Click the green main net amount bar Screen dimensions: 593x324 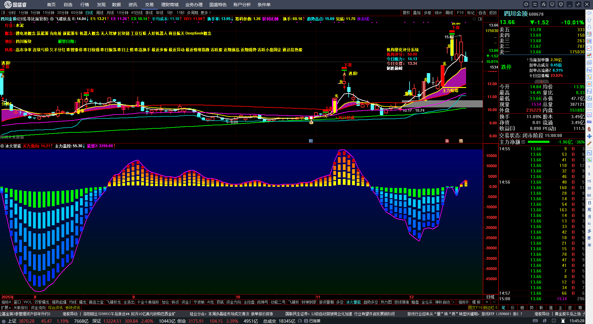click(539, 142)
